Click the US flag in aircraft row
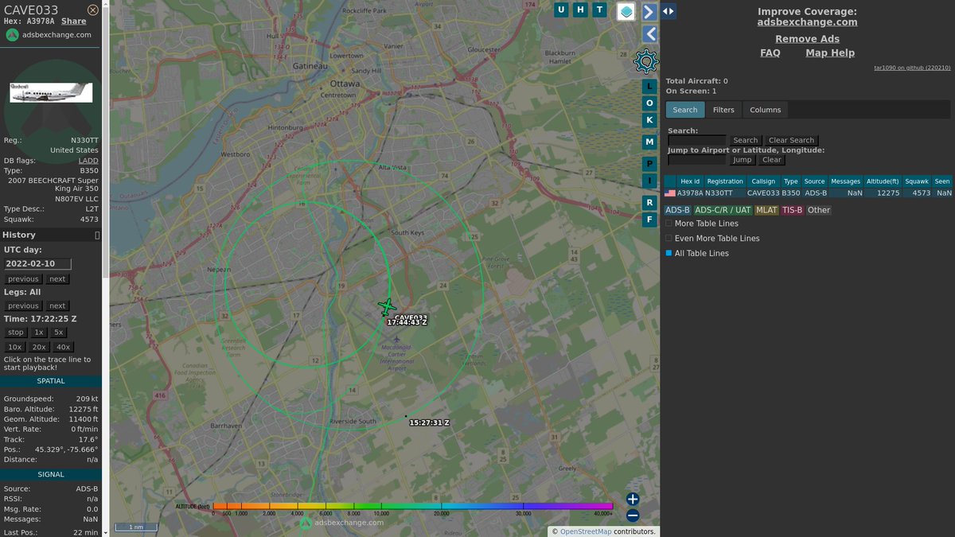The image size is (955, 537). pos(670,193)
